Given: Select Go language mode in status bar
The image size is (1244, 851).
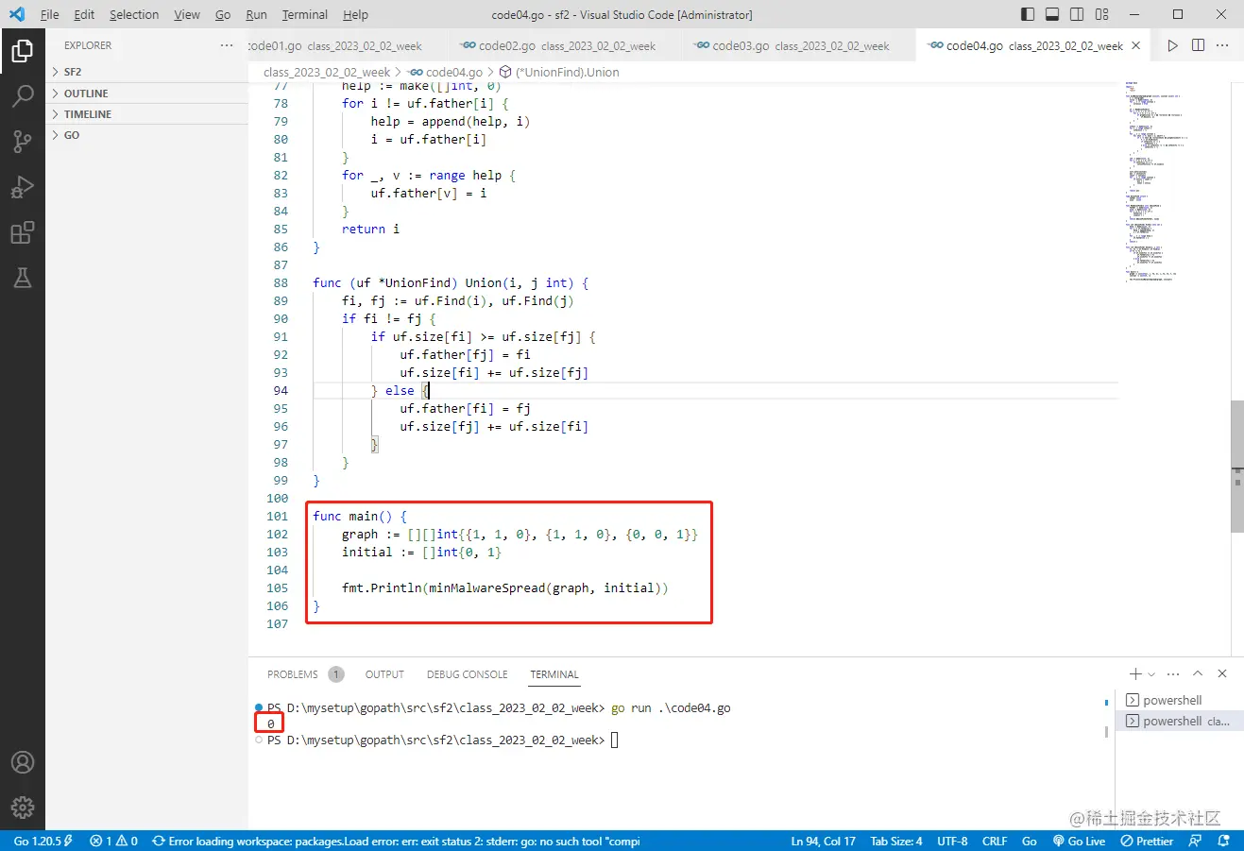Looking at the screenshot, I should pos(1030,841).
